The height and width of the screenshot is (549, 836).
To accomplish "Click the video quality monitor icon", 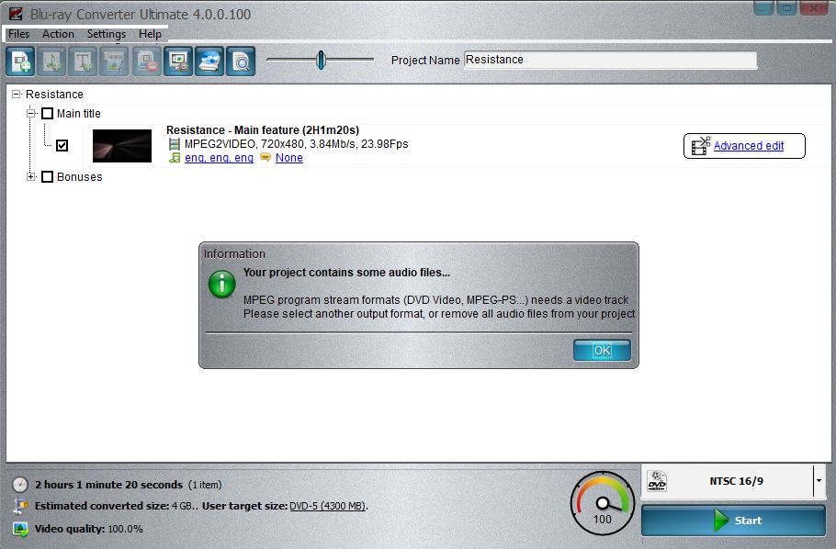I will tap(20, 529).
